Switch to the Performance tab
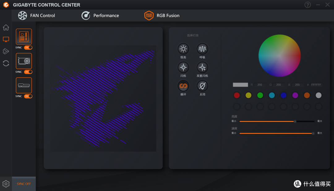 [100, 15]
